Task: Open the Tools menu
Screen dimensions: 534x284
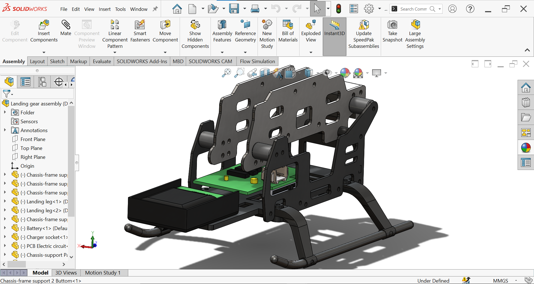Action: [120, 9]
